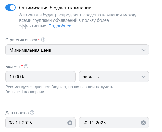The height and width of the screenshot is (132, 162).
Task: Click help icon next to "Стратегия ставок"
Action: pyautogui.click(x=43, y=40)
